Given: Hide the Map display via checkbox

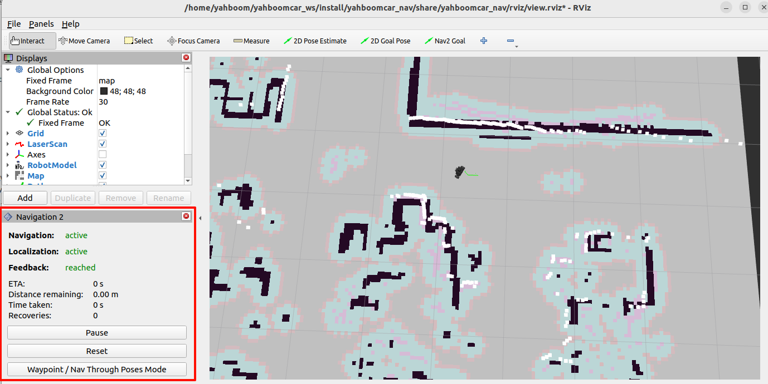Looking at the screenshot, I should tap(103, 175).
